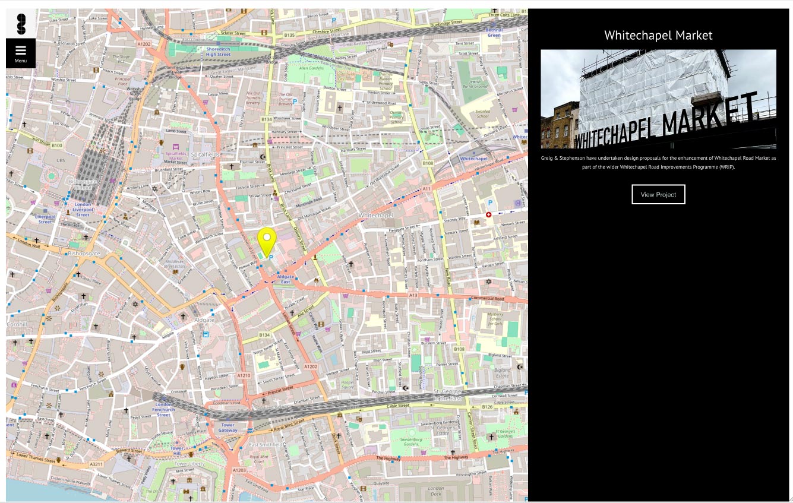793x503 pixels.
Task: Click the Spitalfields City Farm label
Action: click(346, 77)
